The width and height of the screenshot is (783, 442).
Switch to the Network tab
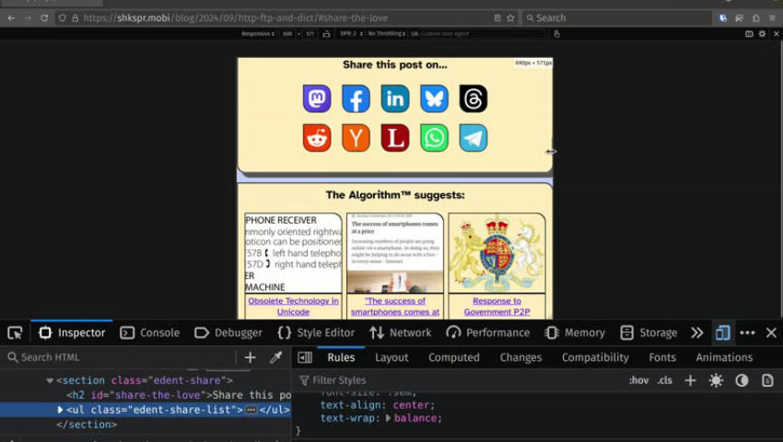click(x=400, y=332)
